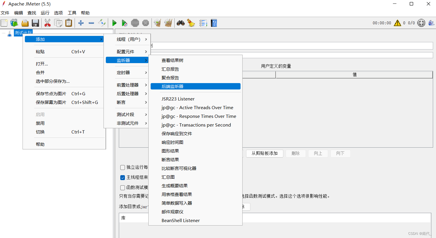The width and height of the screenshot is (436, 238).
Task: Select 聚合报告 listener
Action: click(195, 78)
